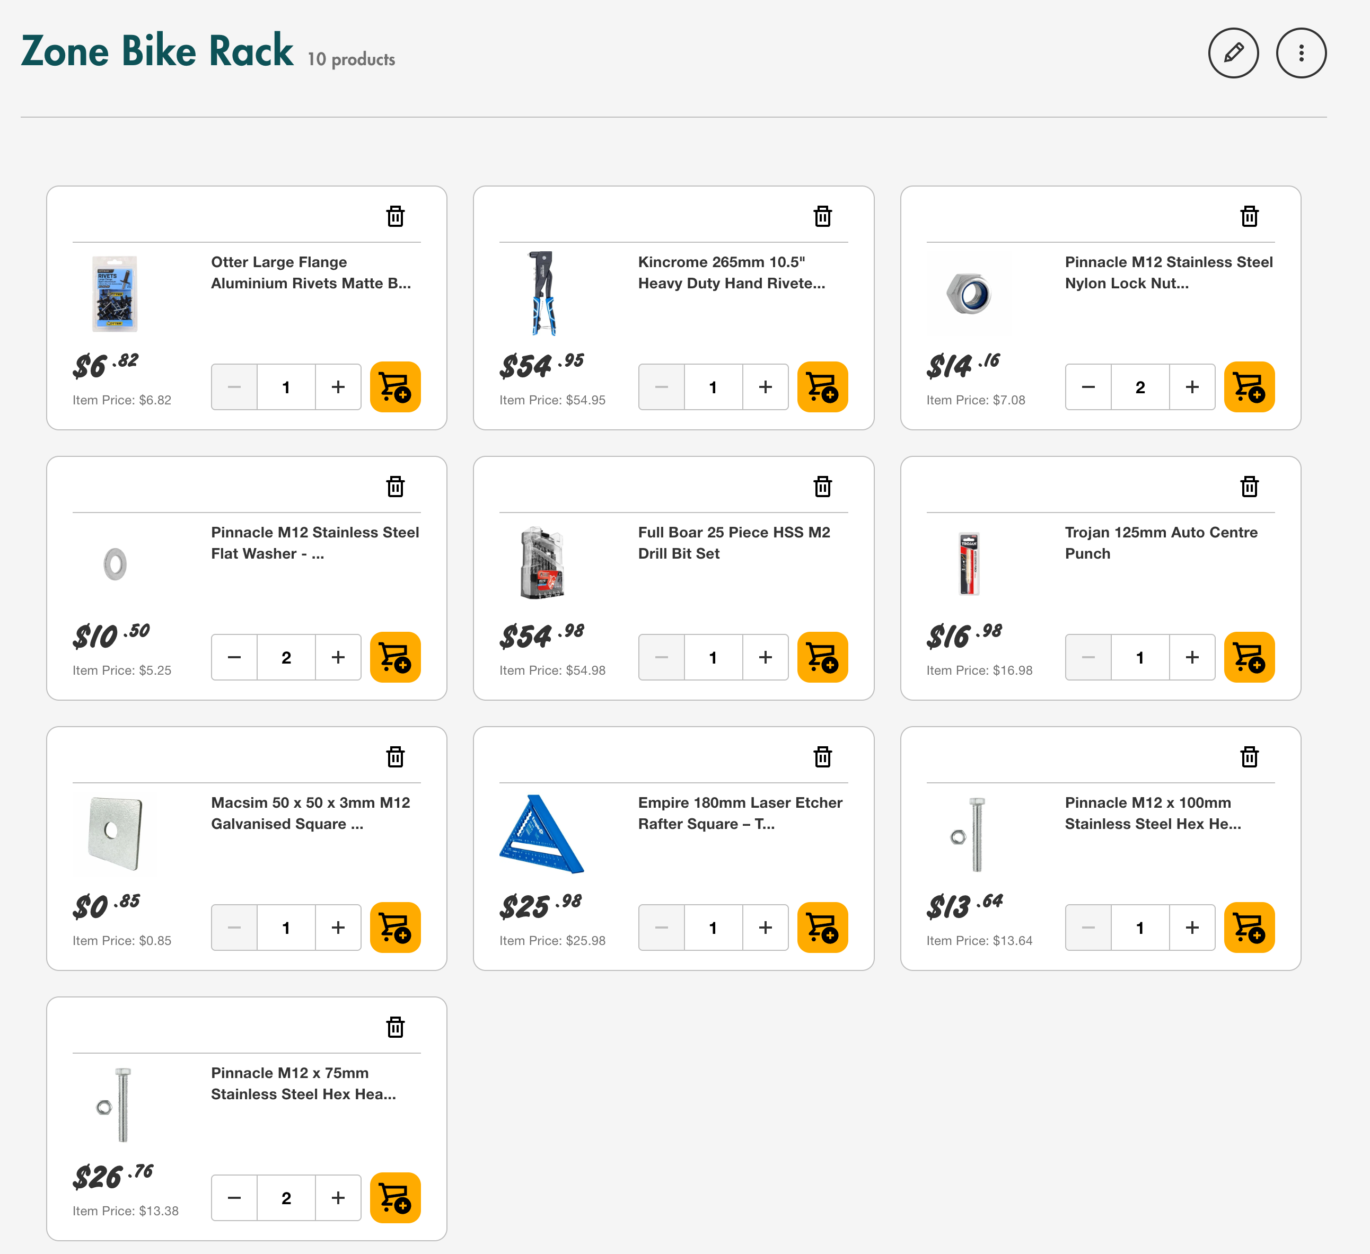Add Full Boar Drill Bit Set to cart
The height and width of the screenshot is (1254, 1370).
(822, 658)
